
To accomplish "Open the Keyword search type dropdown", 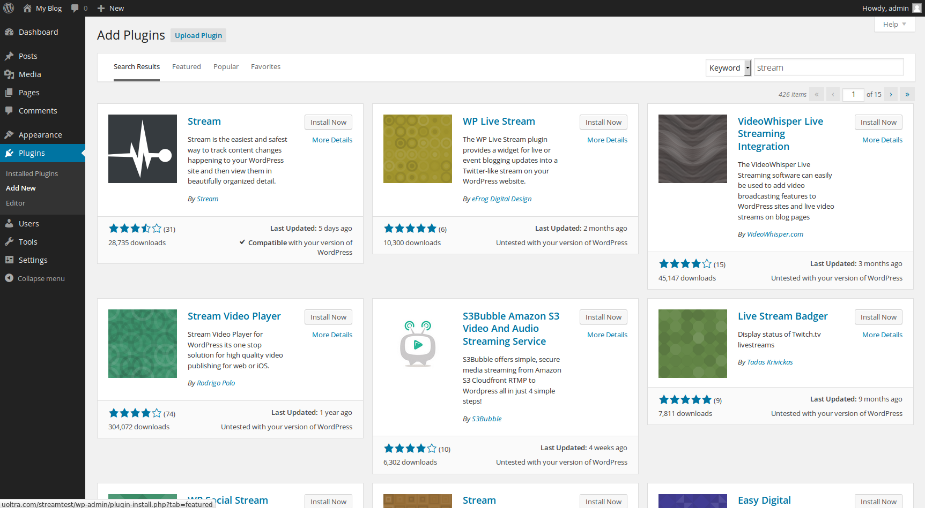I will tap(728, 68).
